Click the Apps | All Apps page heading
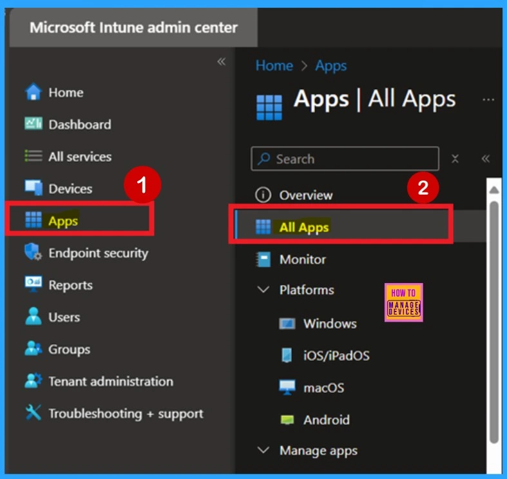The image size is (507, 479). pos(375,99)
